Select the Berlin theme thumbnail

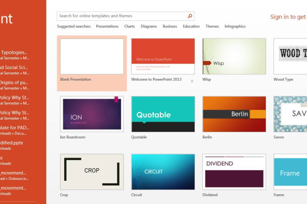pyautogui.click(x=234, y=114)
